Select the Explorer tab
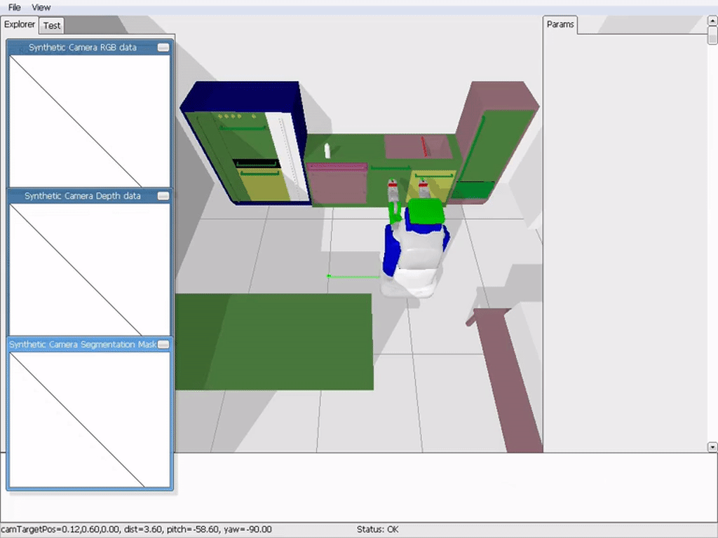This screenshot has height=538, width=718. 19,25
